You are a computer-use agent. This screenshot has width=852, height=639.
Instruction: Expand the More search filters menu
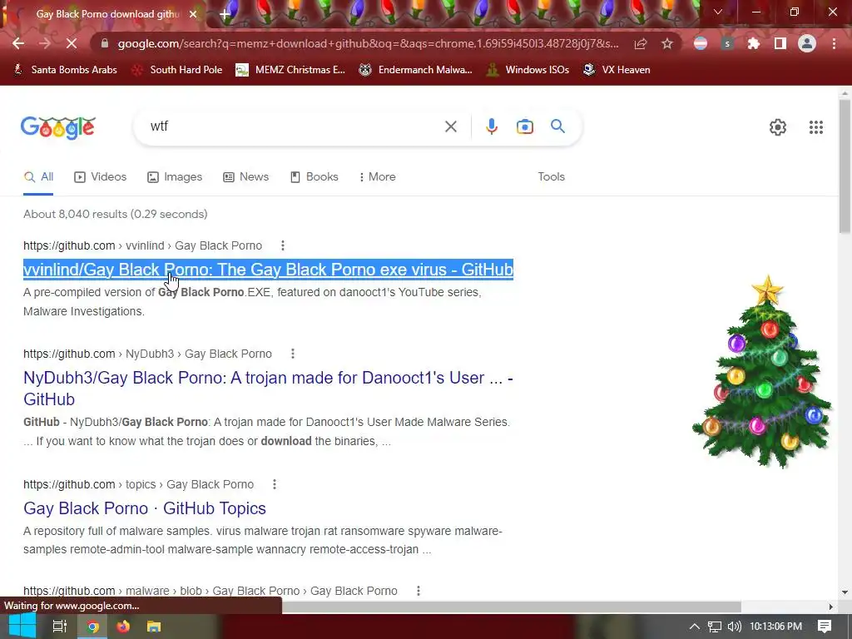[x=377, y=176]
